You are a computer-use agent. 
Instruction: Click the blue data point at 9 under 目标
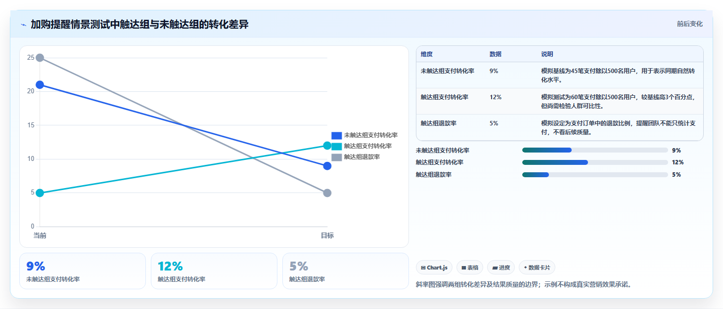327,166
